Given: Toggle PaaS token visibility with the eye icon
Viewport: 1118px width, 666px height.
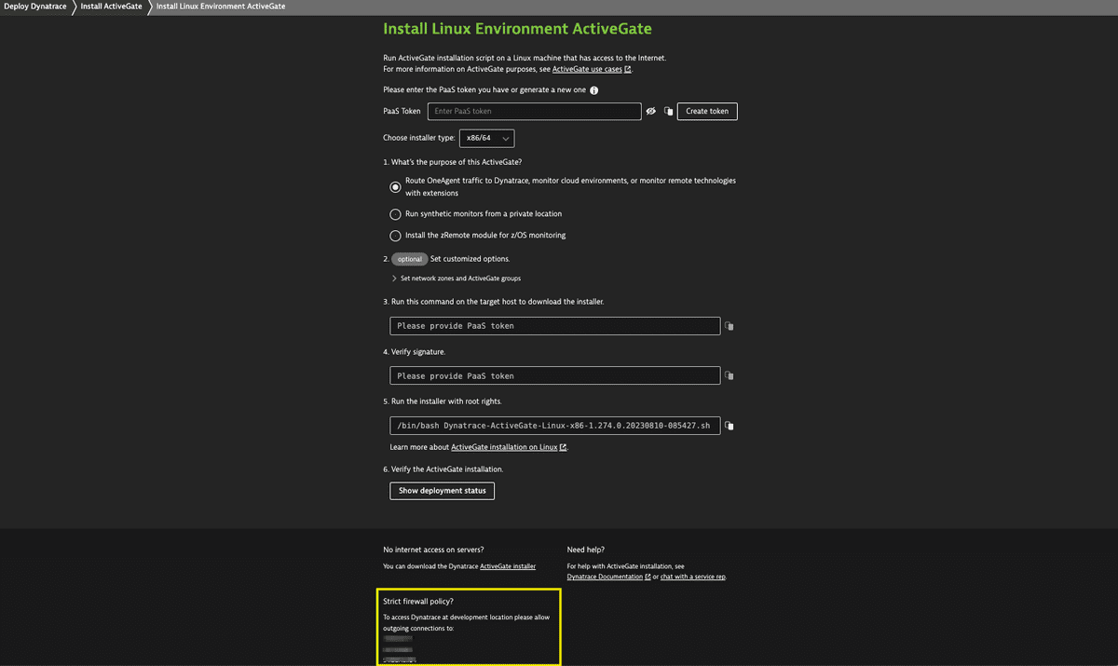Looking at the screenshot, I should tap(650, 111).
